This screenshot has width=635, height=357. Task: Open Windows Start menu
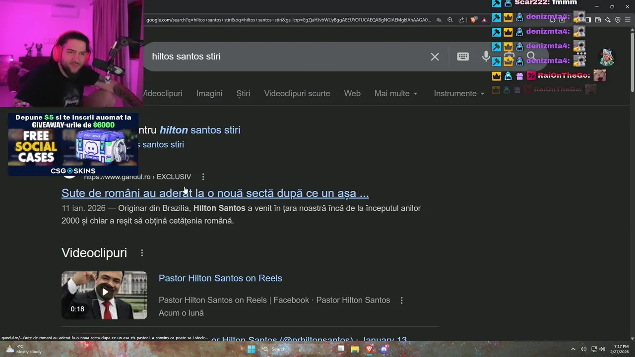252,349
